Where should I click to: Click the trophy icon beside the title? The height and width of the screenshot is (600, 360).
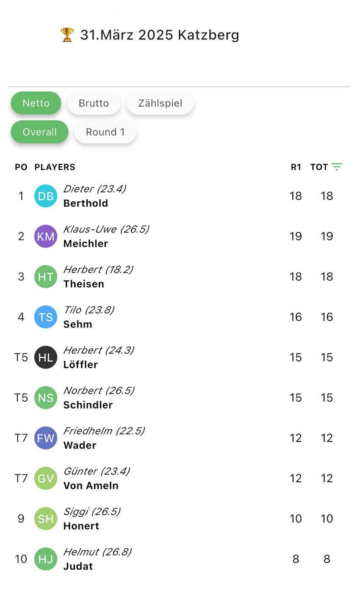pyautogui.click(x=67, y=35)
